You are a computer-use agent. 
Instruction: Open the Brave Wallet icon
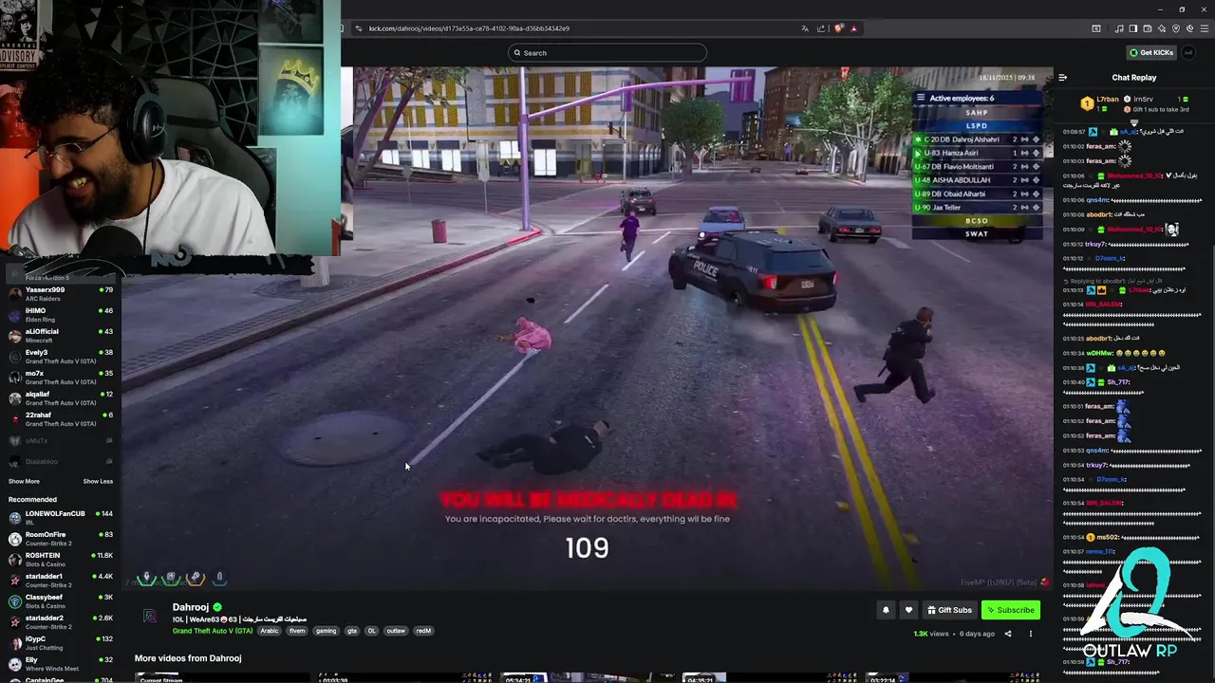tap(1148, 28)
